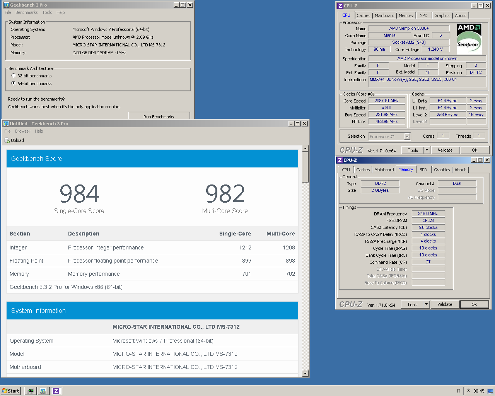The height and width of the screenshot is (396, 495).
Task: Switch to Graphics tab in lower CPU-Z window
Action: coord(442,170)
